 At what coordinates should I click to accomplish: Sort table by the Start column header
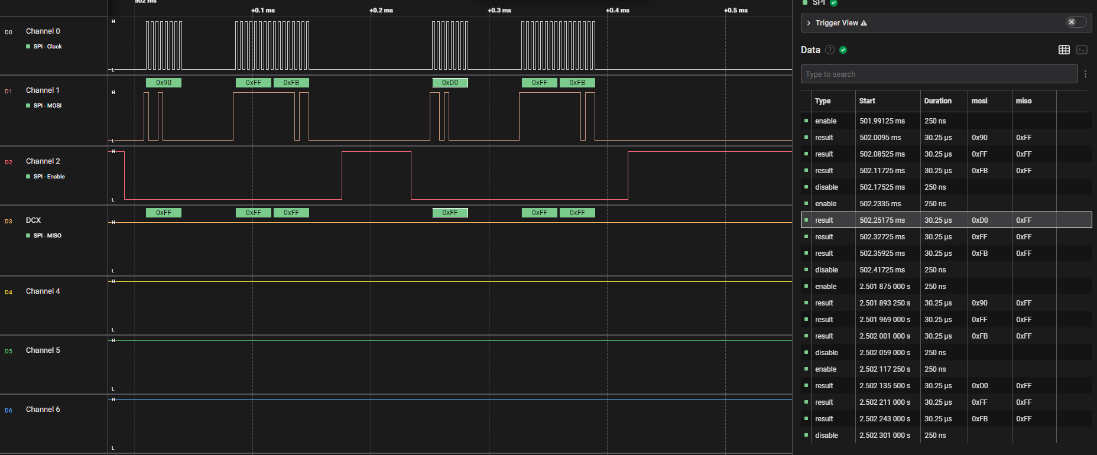tap(867, 101)
